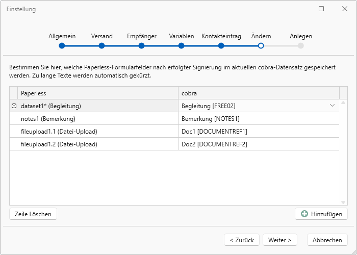Jump to the Anlegen wizard step
This screenshot has width=357, height=255.
tap(301, 46)
